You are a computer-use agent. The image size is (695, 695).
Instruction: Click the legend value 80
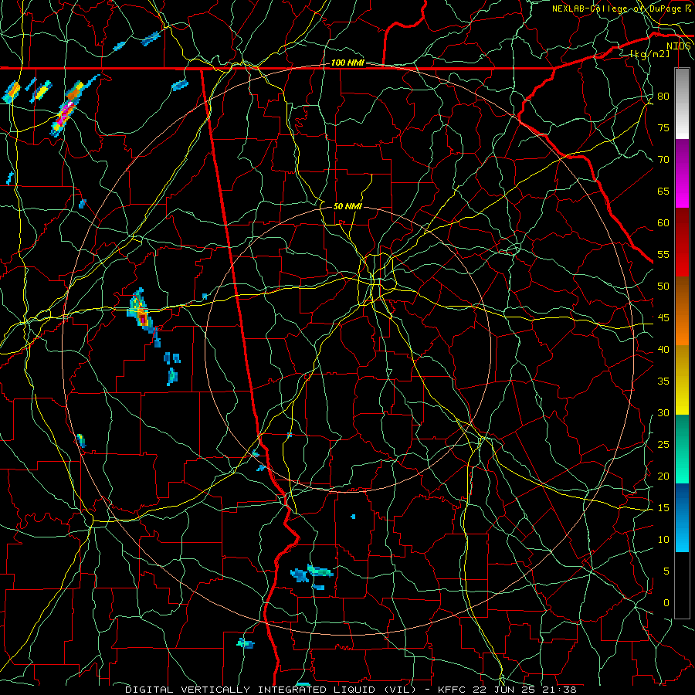[663, 97]
